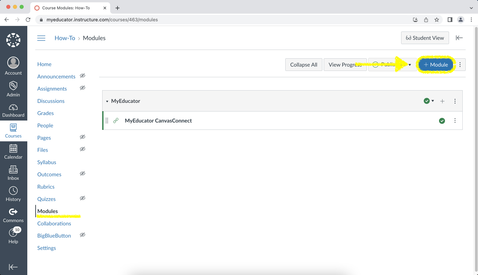Open Rubrics in course navigation
Viewport: 478px width, 275px height.
(x=46, y=187)
